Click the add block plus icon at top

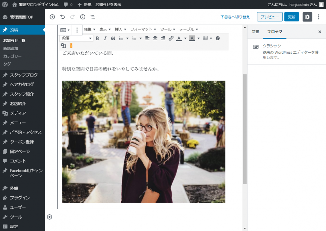(52, 17)
